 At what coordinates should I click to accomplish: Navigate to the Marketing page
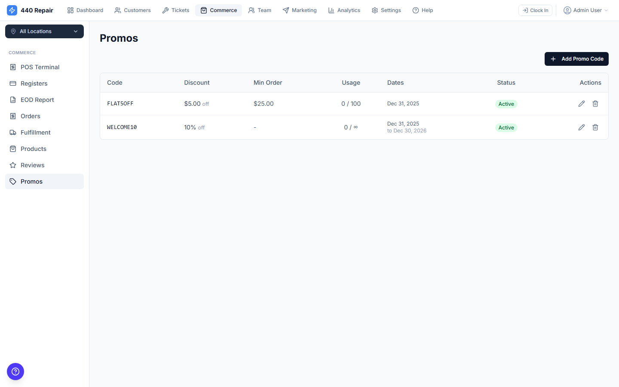(x=300, y=10)
